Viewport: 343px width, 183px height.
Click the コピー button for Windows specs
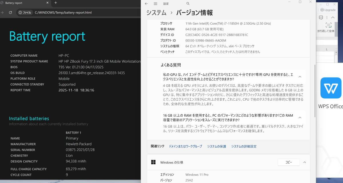289,162
